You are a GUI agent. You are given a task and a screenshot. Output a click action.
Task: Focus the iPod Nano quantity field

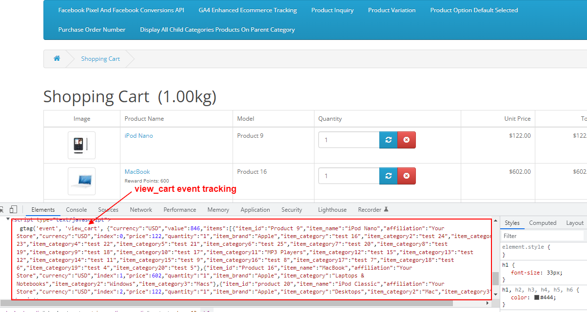pos(349,140)
